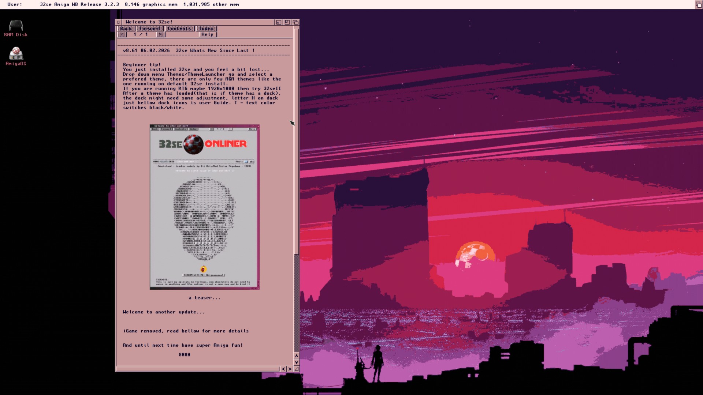This screenshot has width=703, height=395.
Task: Open the RAM Disk desktop icon
Action: tap(16, 26)
